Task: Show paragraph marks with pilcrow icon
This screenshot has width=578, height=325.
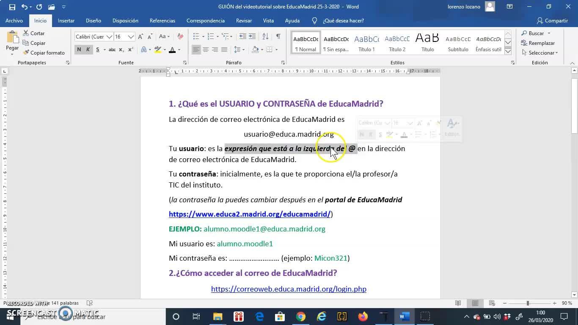Action: pyautogui.click(x=278, y=37)
